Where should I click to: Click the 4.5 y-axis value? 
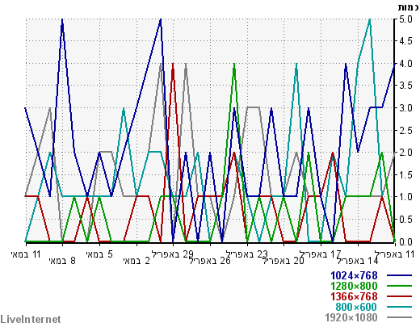tap(405, 41)
